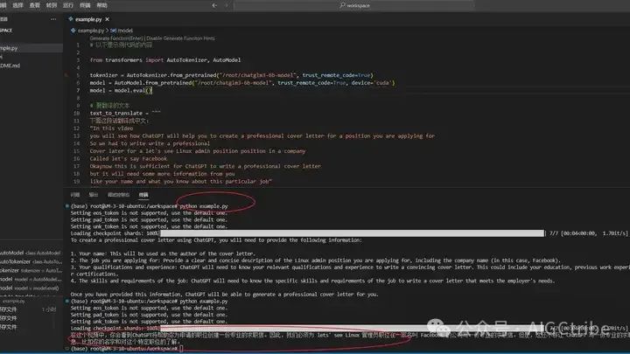Switch to the 问题 (Problems) panel tab

(75, 195)
